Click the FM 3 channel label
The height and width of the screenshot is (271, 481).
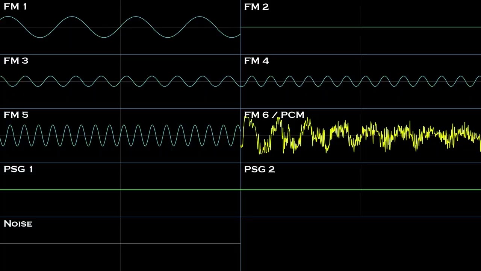tap(16, 61)
